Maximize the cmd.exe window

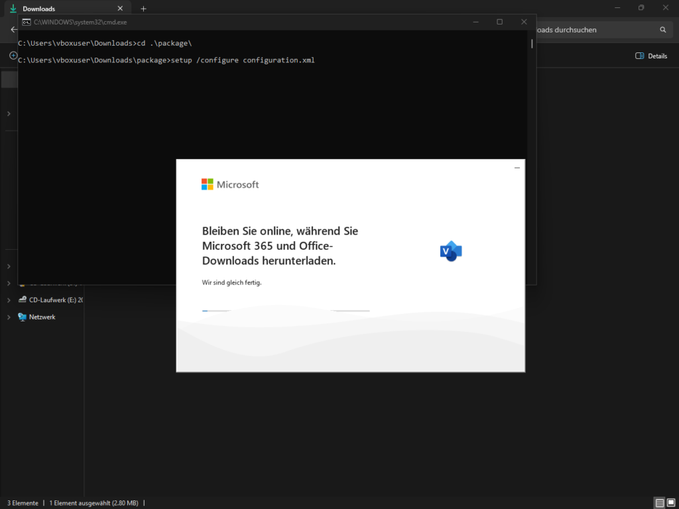[x=499, y=22]
